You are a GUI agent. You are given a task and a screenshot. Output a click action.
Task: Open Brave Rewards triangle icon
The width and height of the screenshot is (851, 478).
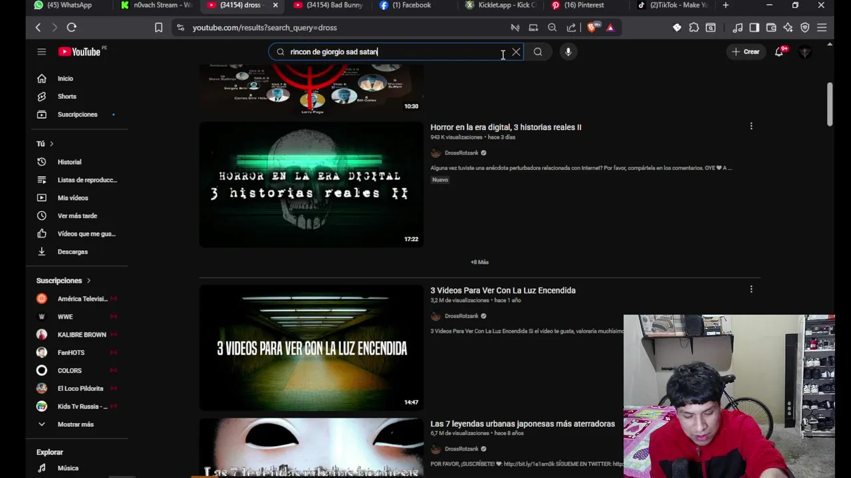(x=610, y=27)
